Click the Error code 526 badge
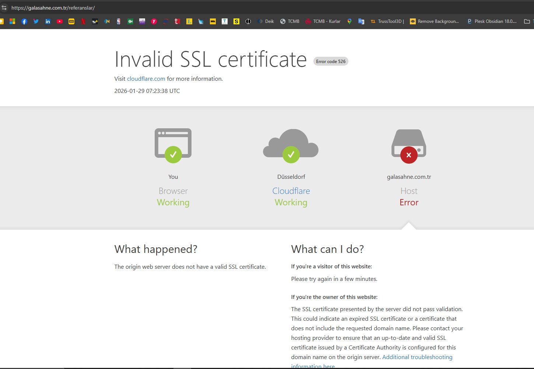The height and width of the screenshot is (369, 534). pos(331,62)
